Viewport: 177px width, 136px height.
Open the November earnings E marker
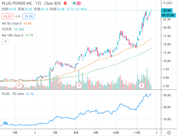pyautogui.click(x=142, y=86)
